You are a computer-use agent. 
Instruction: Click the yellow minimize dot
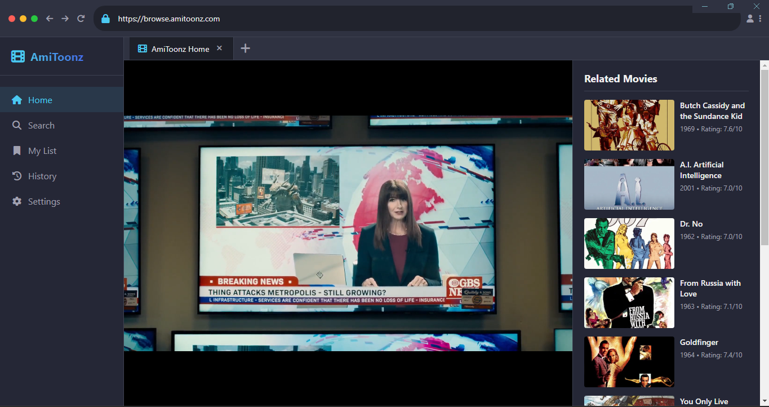pos(23,19)
